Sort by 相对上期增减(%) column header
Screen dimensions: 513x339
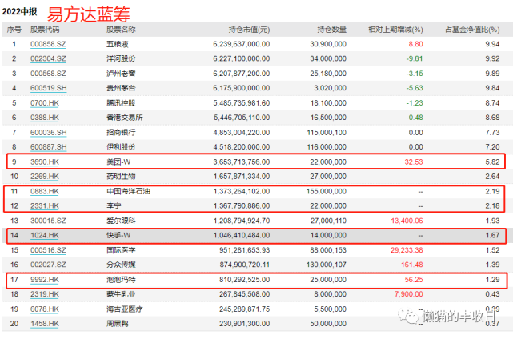click(407, 29)
